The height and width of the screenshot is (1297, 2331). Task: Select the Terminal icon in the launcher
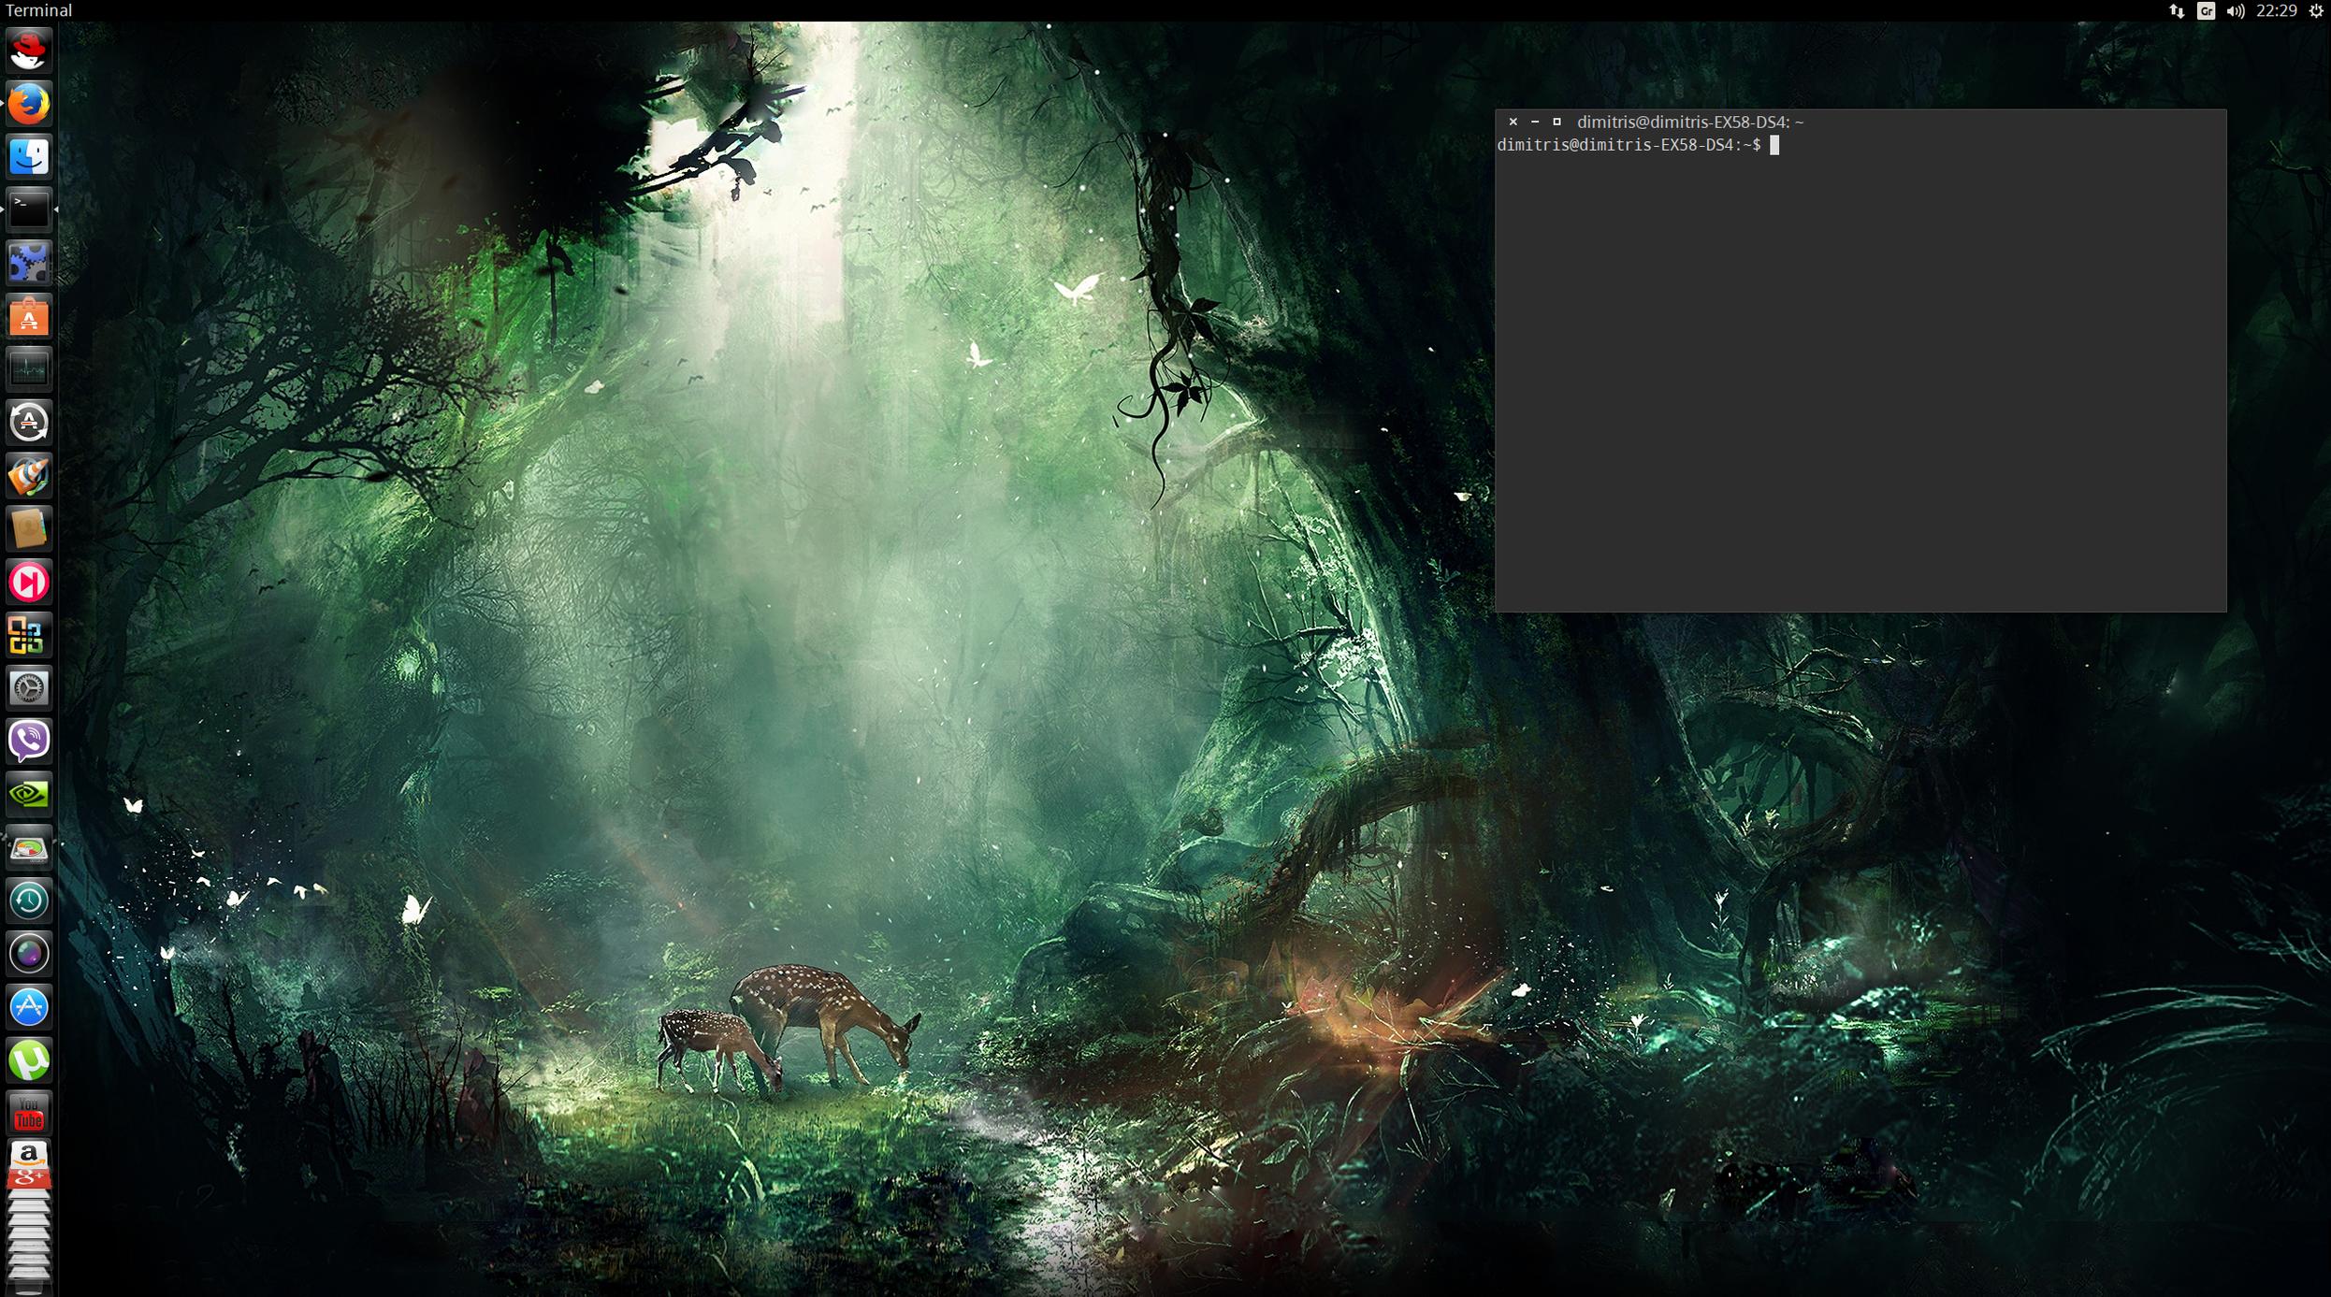[x=29, y=209]
